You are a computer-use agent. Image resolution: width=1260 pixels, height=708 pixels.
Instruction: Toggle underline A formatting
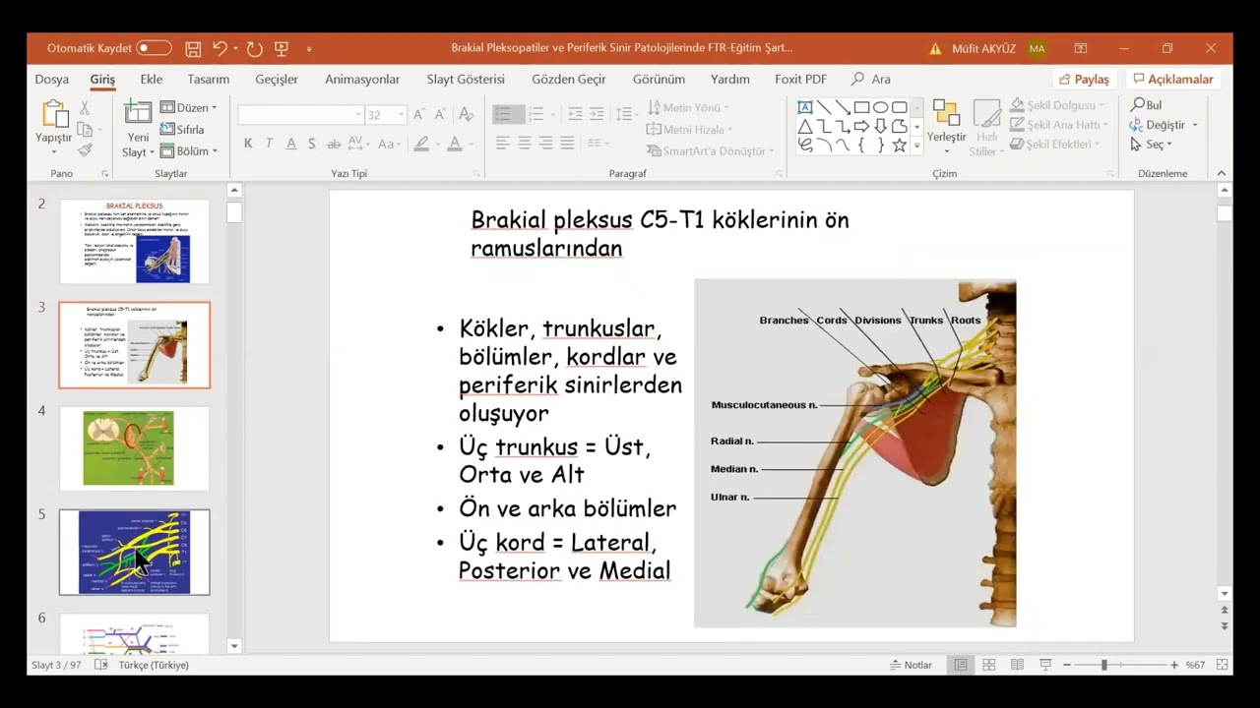coord(291,144)
